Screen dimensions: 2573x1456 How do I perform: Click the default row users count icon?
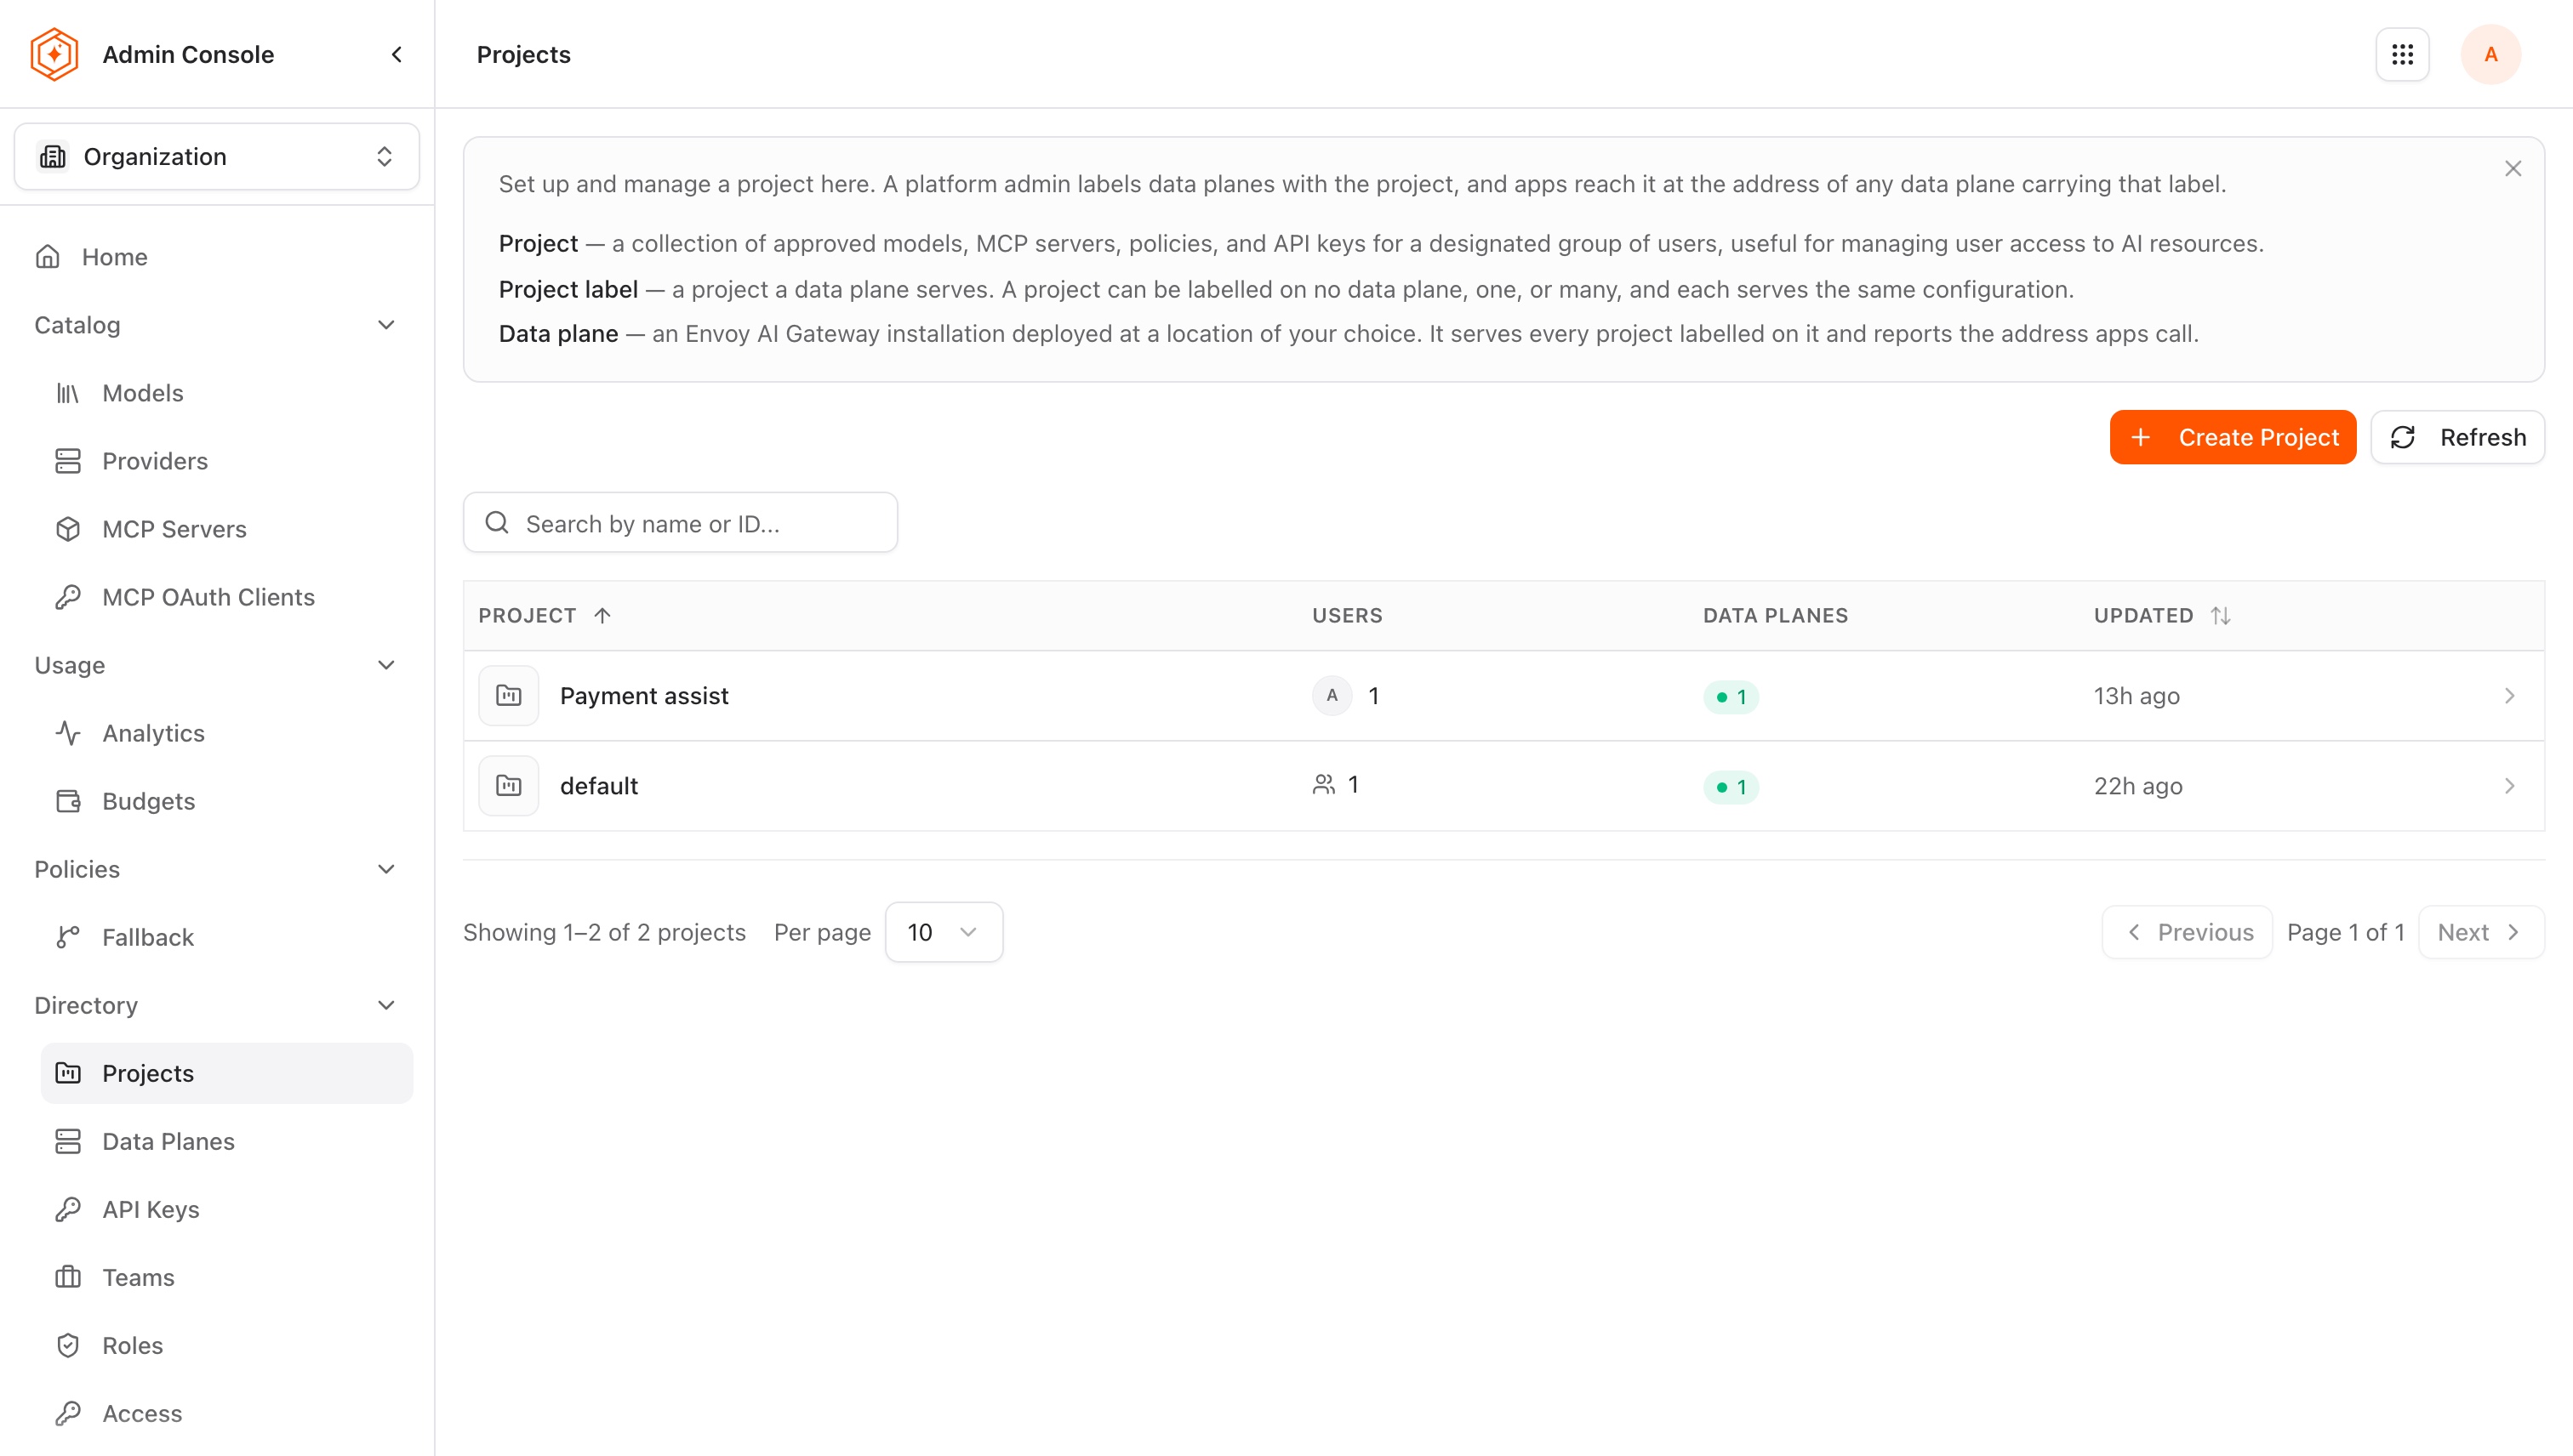tap(1324, 785)
